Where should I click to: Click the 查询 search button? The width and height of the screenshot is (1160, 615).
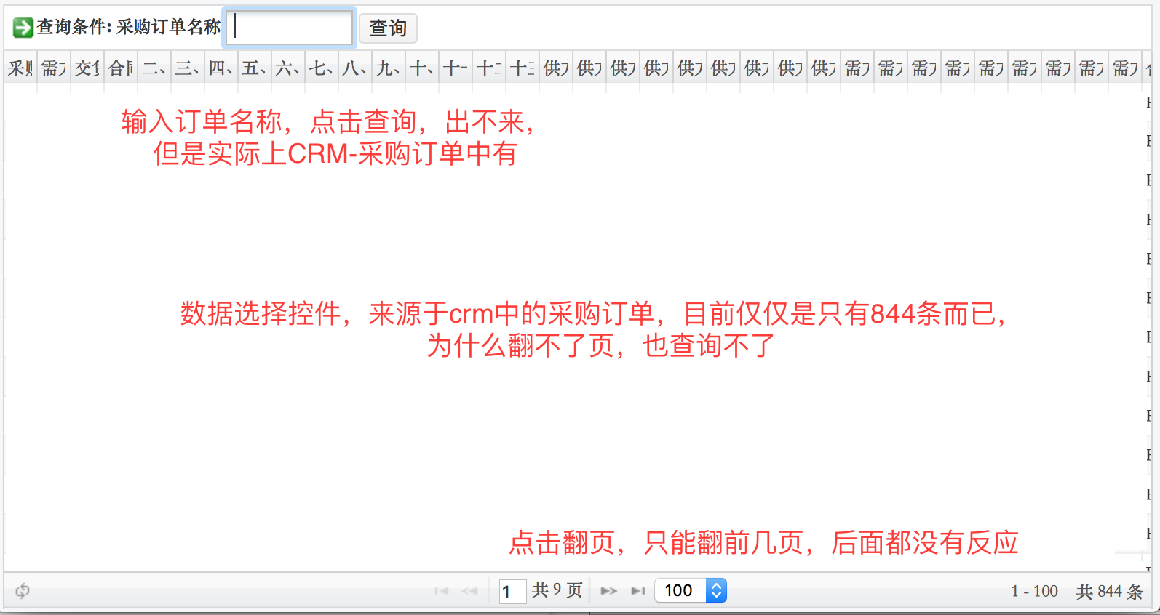[x=388, y=28]
